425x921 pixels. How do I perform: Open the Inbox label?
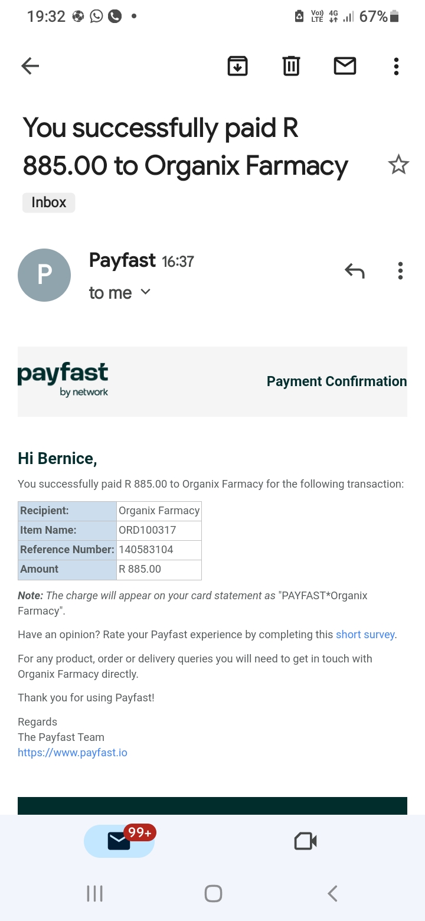[x=49, y=203]
